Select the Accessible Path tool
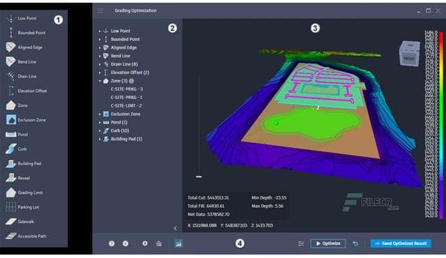This screenshot has height=258, width=446. (26, 236)
